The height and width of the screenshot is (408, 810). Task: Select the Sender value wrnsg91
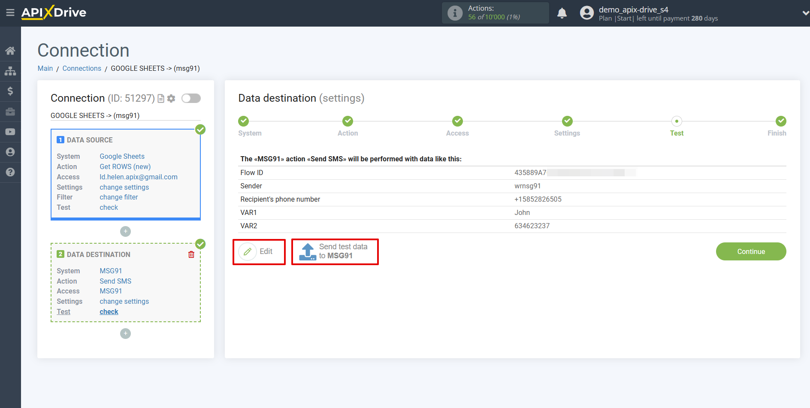coord(528,186)
